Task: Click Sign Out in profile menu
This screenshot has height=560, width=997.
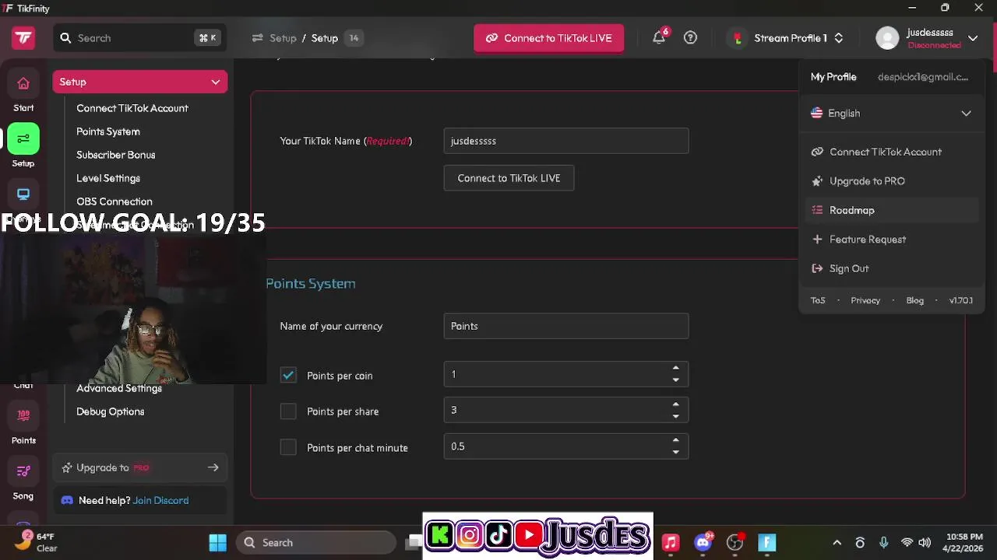Action: click(891, 268)
